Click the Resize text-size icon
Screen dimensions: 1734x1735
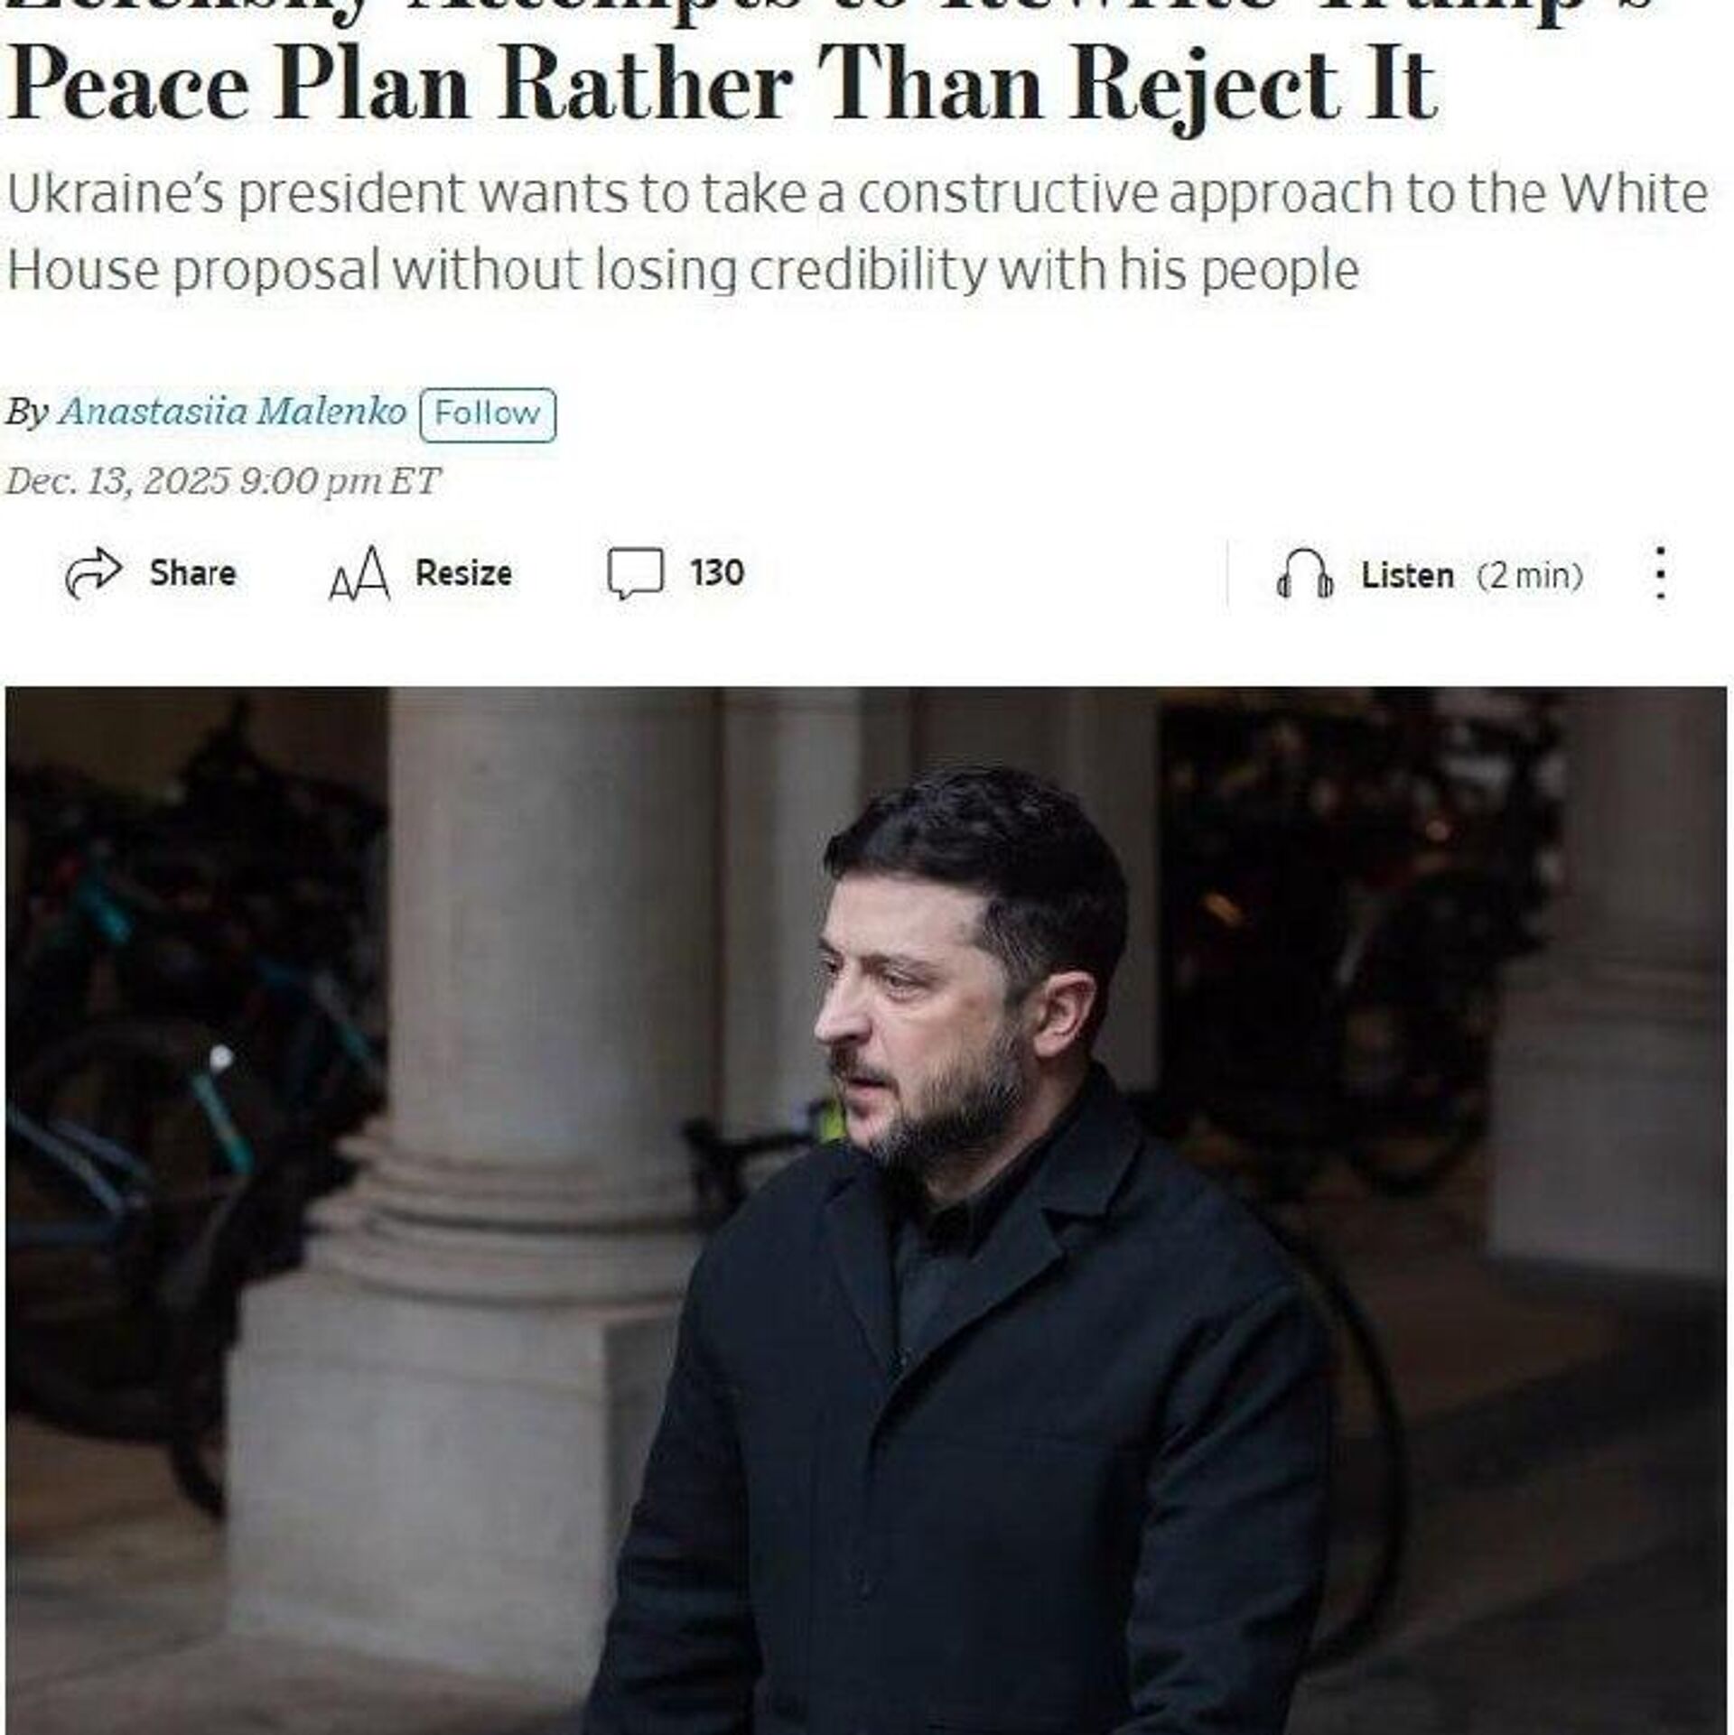(359, 574)
